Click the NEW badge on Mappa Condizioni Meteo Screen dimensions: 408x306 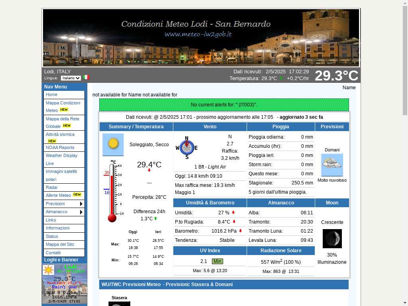coord(64,110)
